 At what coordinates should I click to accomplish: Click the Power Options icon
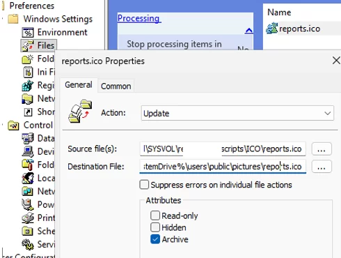pyautogui.click(x=28, y=204)
